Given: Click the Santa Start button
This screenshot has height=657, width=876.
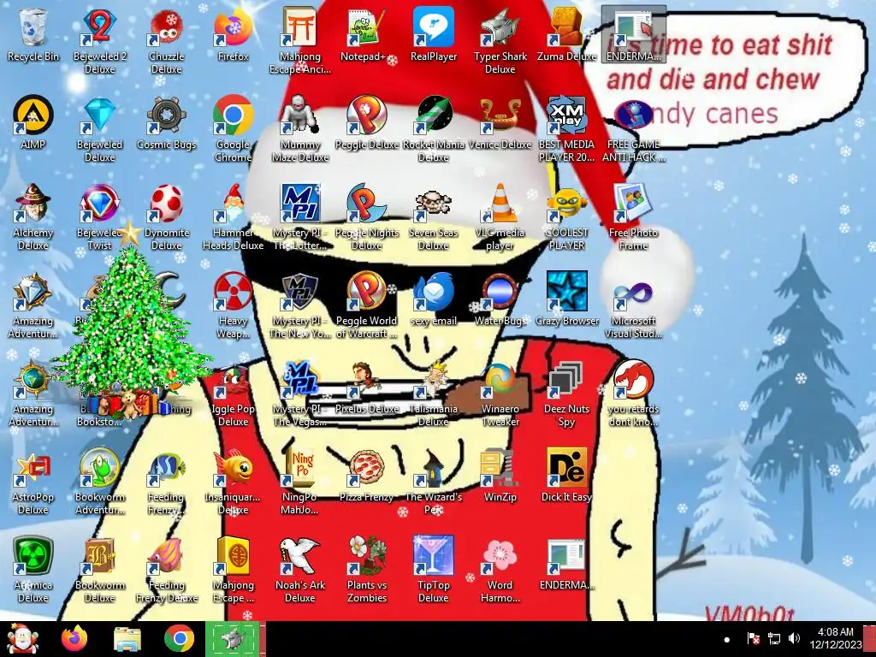Looking at the screenshot, I should coord(22,638).
